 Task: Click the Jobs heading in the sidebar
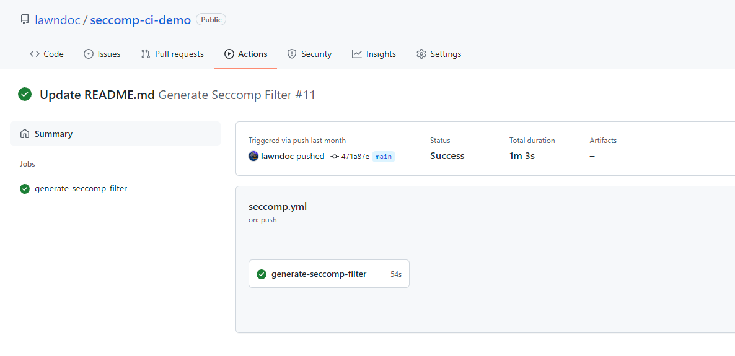pos(27,164)
